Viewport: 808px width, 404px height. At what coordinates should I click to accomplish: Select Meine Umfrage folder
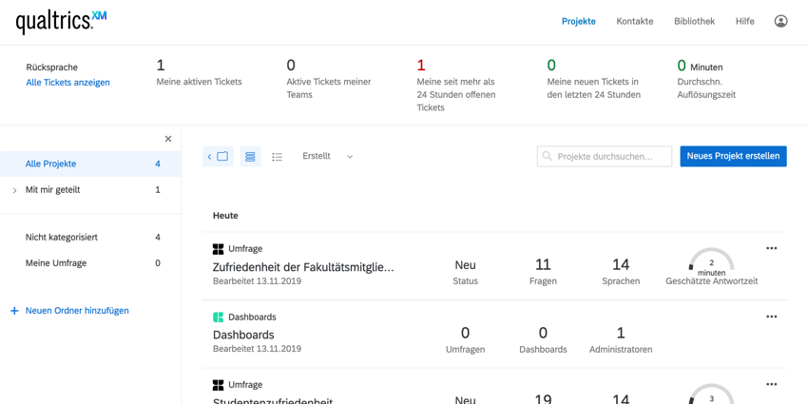coord(90,262)
